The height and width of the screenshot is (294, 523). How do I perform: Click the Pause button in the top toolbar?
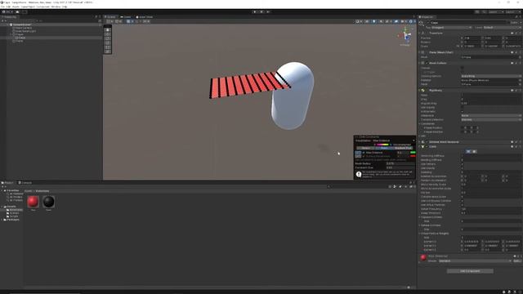point(261,11)
